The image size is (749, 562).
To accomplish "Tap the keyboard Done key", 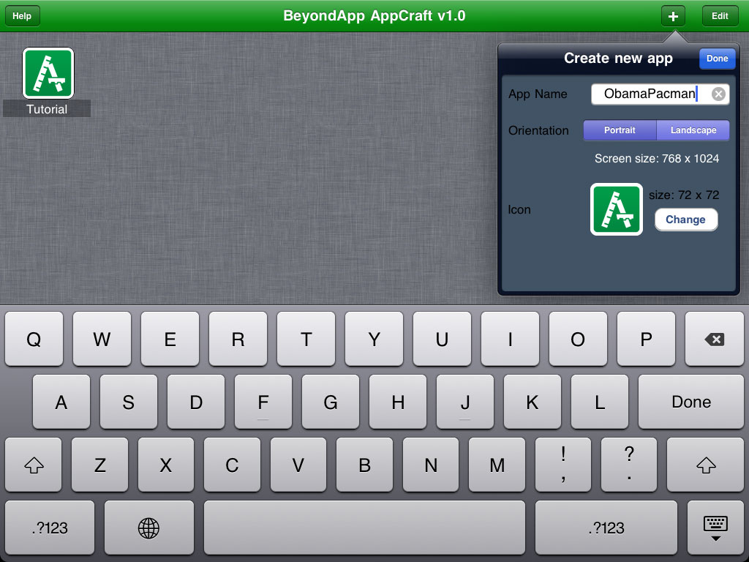I will pyautogui.click(x=690, y=402).
